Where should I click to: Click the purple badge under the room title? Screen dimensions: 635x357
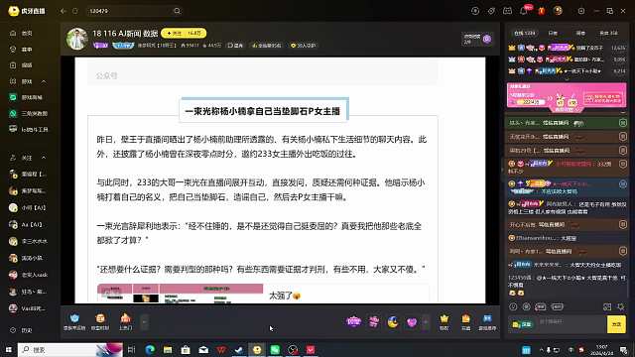(x=100, y=46)
